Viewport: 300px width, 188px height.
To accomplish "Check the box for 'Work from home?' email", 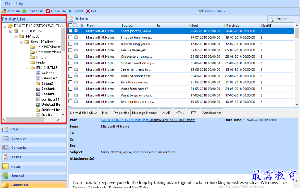I will 70,89.
